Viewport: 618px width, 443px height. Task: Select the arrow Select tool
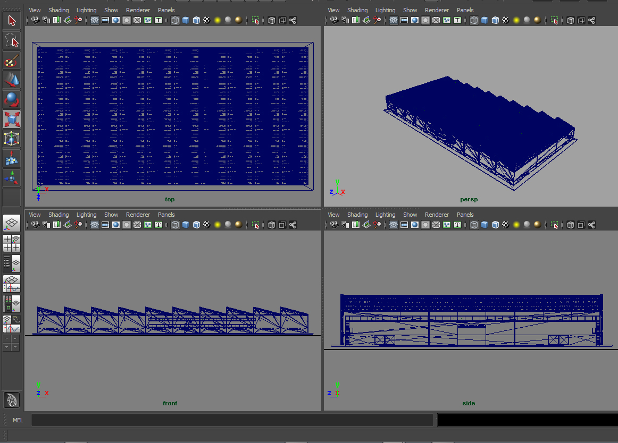tap(12, 20)
